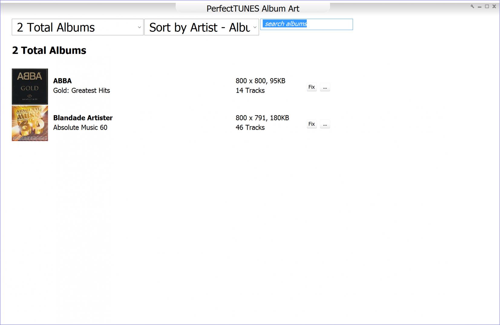Image resolution: width=500 pixels, height=325 pixels.
Task: Click the ABBA artist name
Action: [62, 81]
